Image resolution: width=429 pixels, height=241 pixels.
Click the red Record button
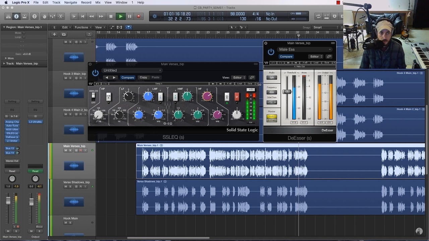click(139, 16)
